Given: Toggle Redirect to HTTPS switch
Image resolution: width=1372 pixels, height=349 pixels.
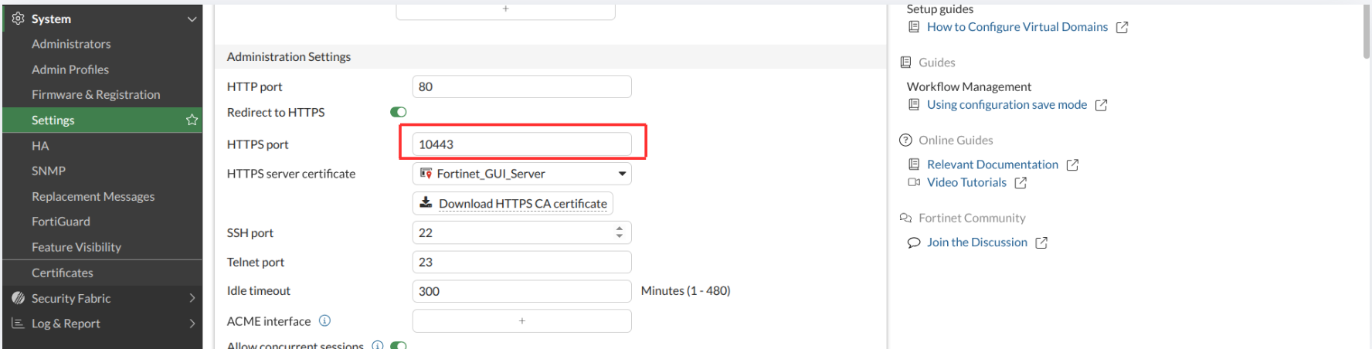Looking at the screenshot, I should (399, 112).
